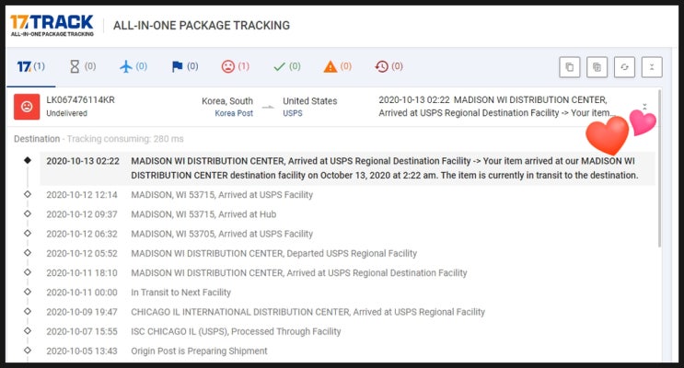The width and height of the screenshot is (684, 368).
Task: Click the red undelivered sad-face status icon
Action: pos(27,107)
